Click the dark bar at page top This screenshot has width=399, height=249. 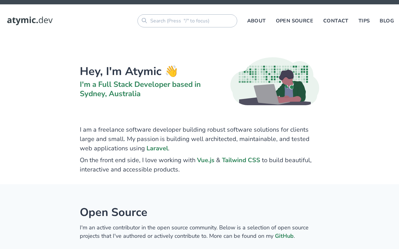click(x=199, y=2)
